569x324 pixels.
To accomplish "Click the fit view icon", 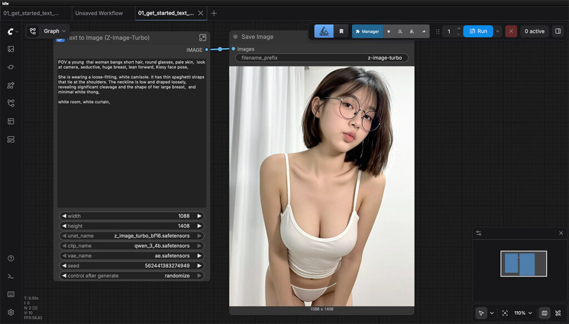I will pyautogui.click(x=505, y=313).
